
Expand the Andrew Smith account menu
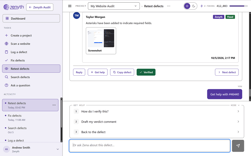point(58,149)
